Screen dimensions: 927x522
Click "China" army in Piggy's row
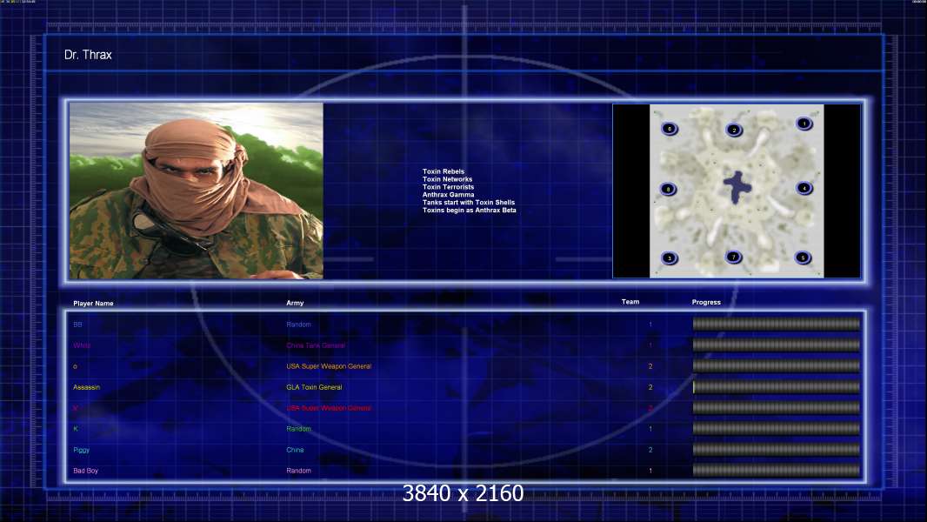tap(295, 450)
